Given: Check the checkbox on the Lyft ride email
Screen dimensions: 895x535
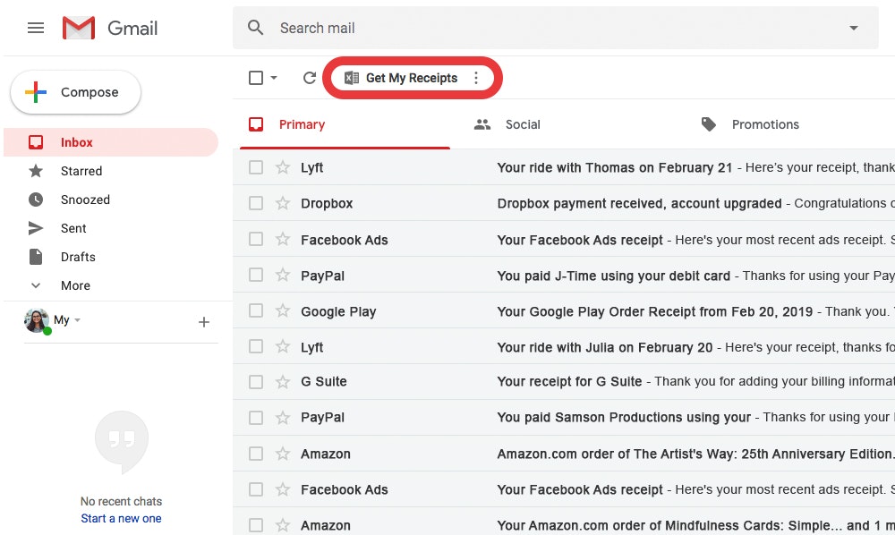Looking at the screenshot, I should [x=258, y=167].
